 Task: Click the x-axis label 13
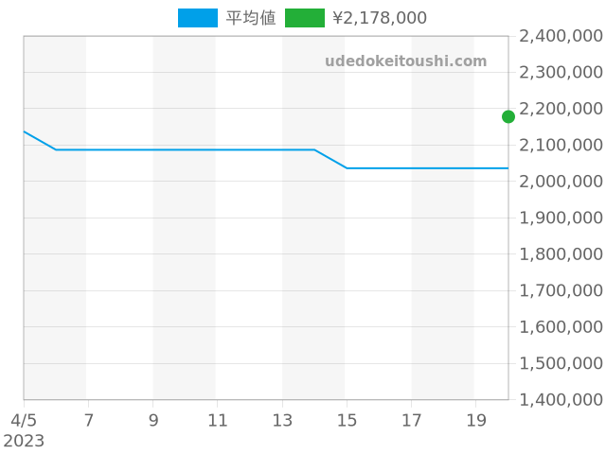pyautogui.click(x=282, y=420)
